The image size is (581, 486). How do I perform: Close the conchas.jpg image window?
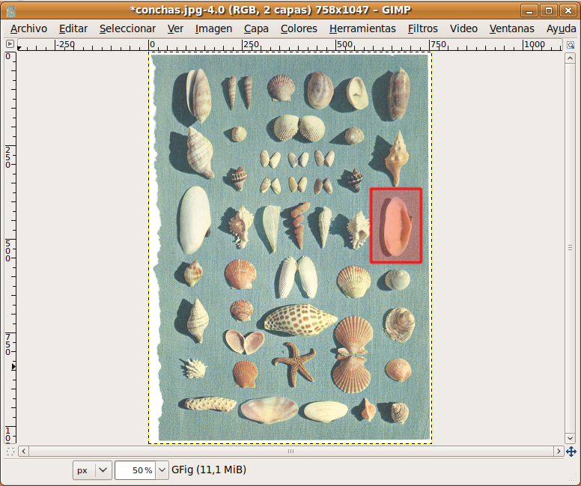coord(567,10)
